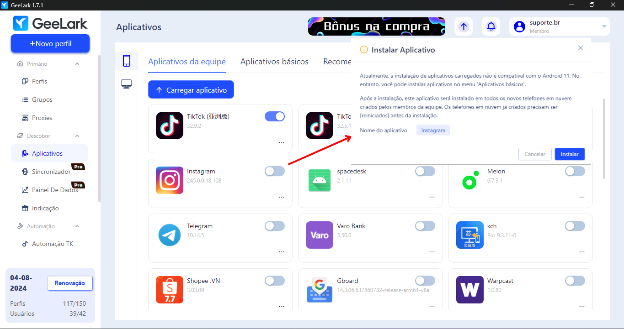The width and height of the screenshot is (624, 329).
Task: Click the spacedesk app icon
Action: pyautogui.click(x=320, y=180)
